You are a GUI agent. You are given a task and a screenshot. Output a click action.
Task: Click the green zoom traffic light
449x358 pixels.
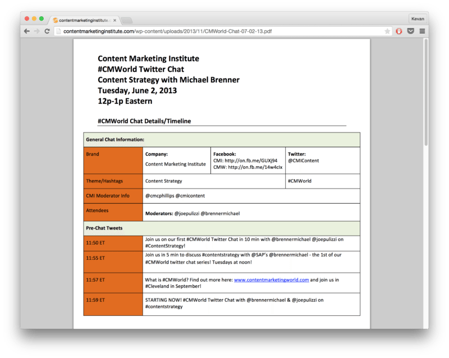[x=43, y=18]
